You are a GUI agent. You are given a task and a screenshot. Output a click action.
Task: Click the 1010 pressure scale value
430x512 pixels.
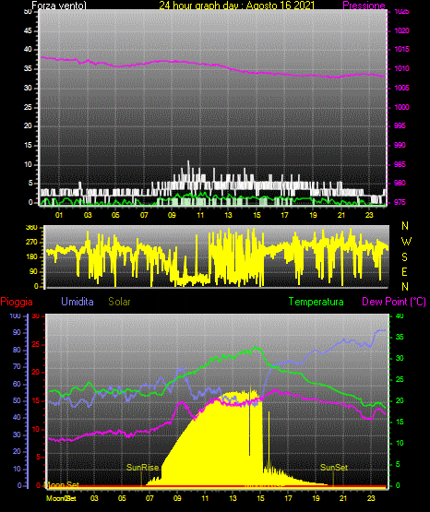click(401, 68)
